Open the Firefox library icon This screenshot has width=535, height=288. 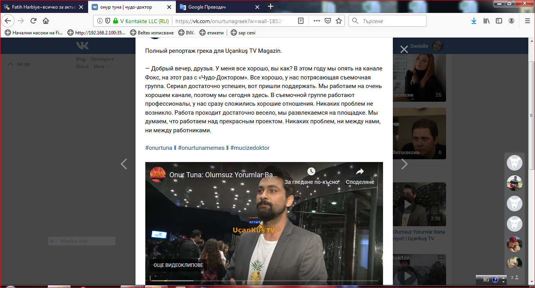click(486, 21)
